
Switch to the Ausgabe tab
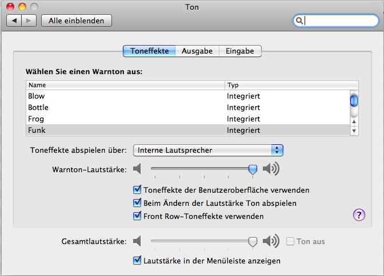[197, 51]
